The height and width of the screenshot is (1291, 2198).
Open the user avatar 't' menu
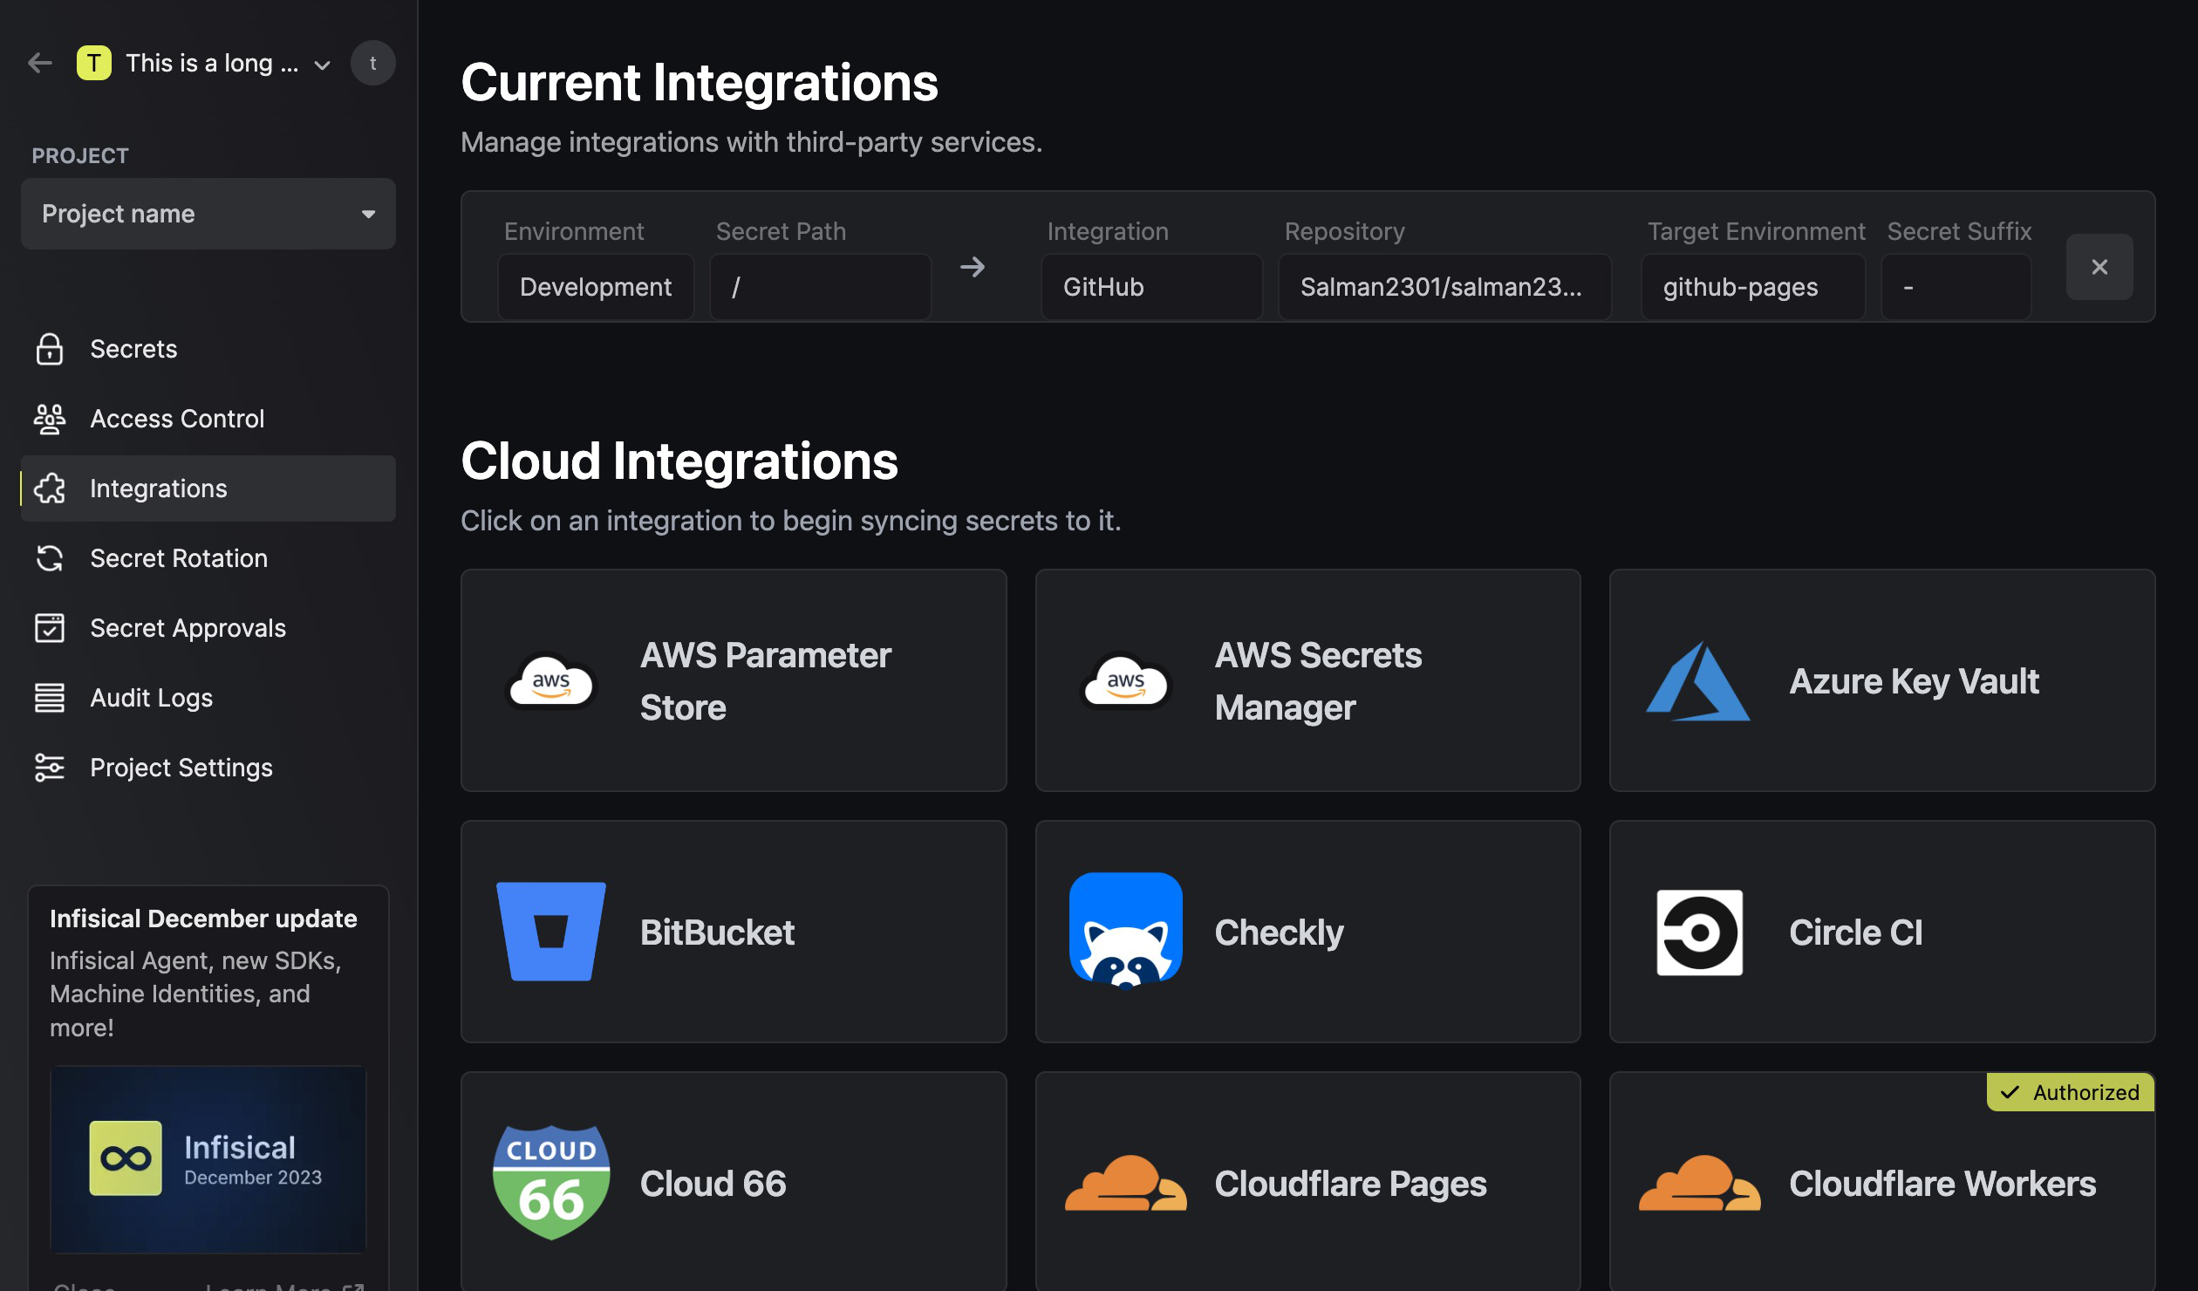pos(373,63)
